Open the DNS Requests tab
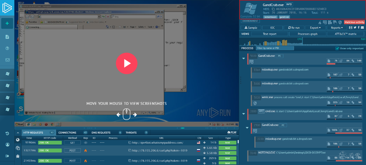The height and width of the screenshot is (165, 366). point(106,133)
